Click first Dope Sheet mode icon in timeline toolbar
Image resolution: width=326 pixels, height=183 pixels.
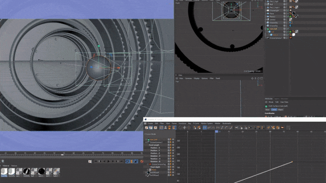click(147, 127)
